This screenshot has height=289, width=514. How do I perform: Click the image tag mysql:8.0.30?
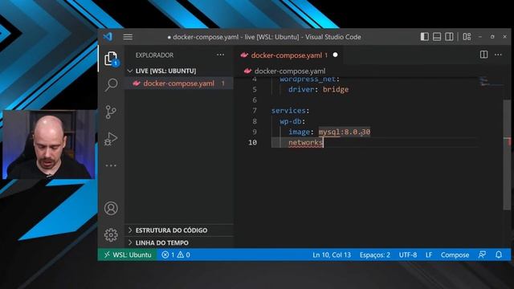click(x=345, y=132)
